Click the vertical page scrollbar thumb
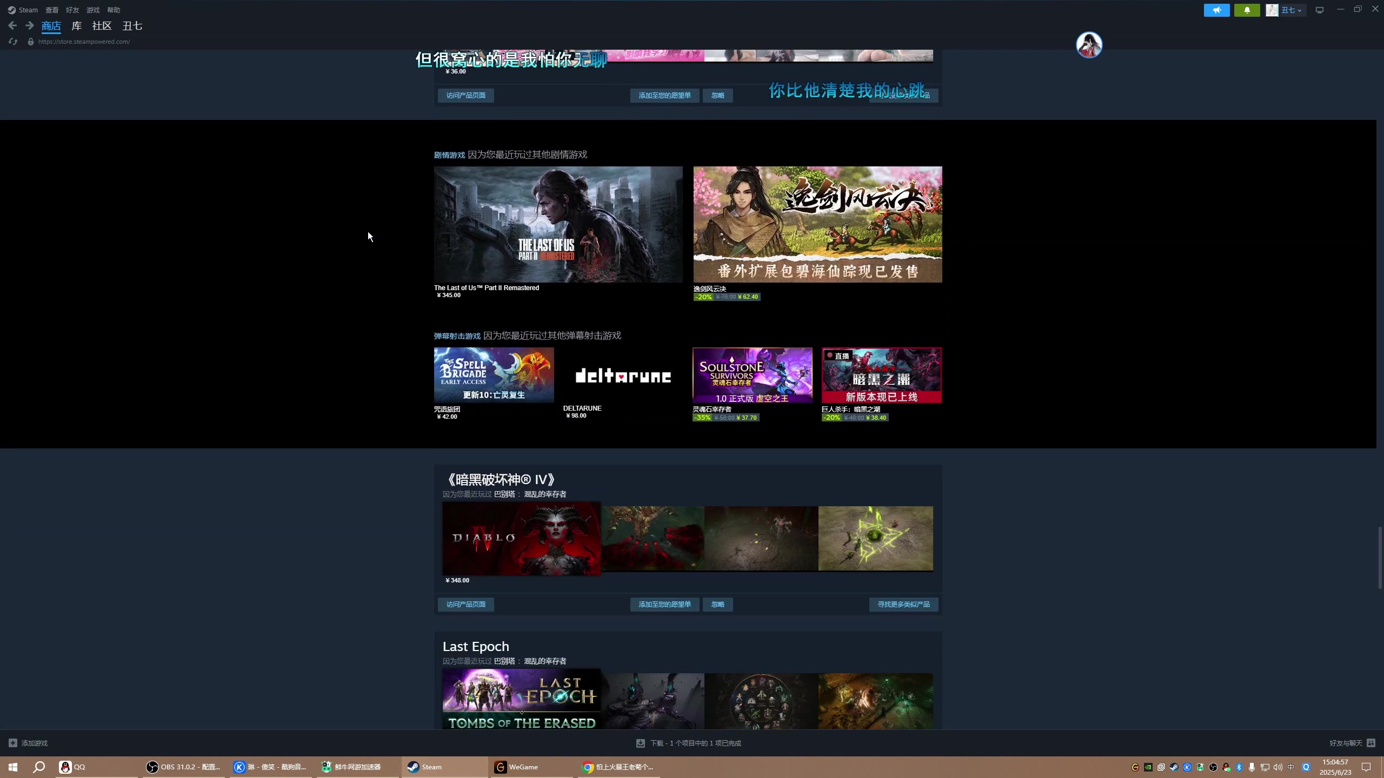This screenshot has width=1384, height=778. [x=1380, y=558]
